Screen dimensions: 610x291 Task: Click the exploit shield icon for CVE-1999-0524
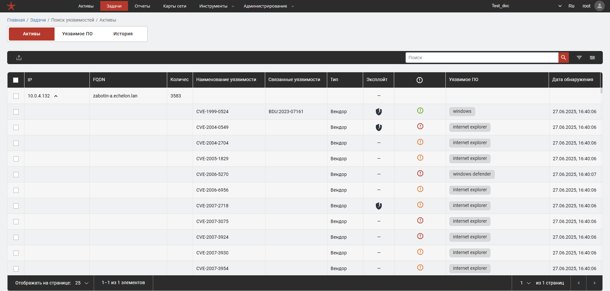378,112
